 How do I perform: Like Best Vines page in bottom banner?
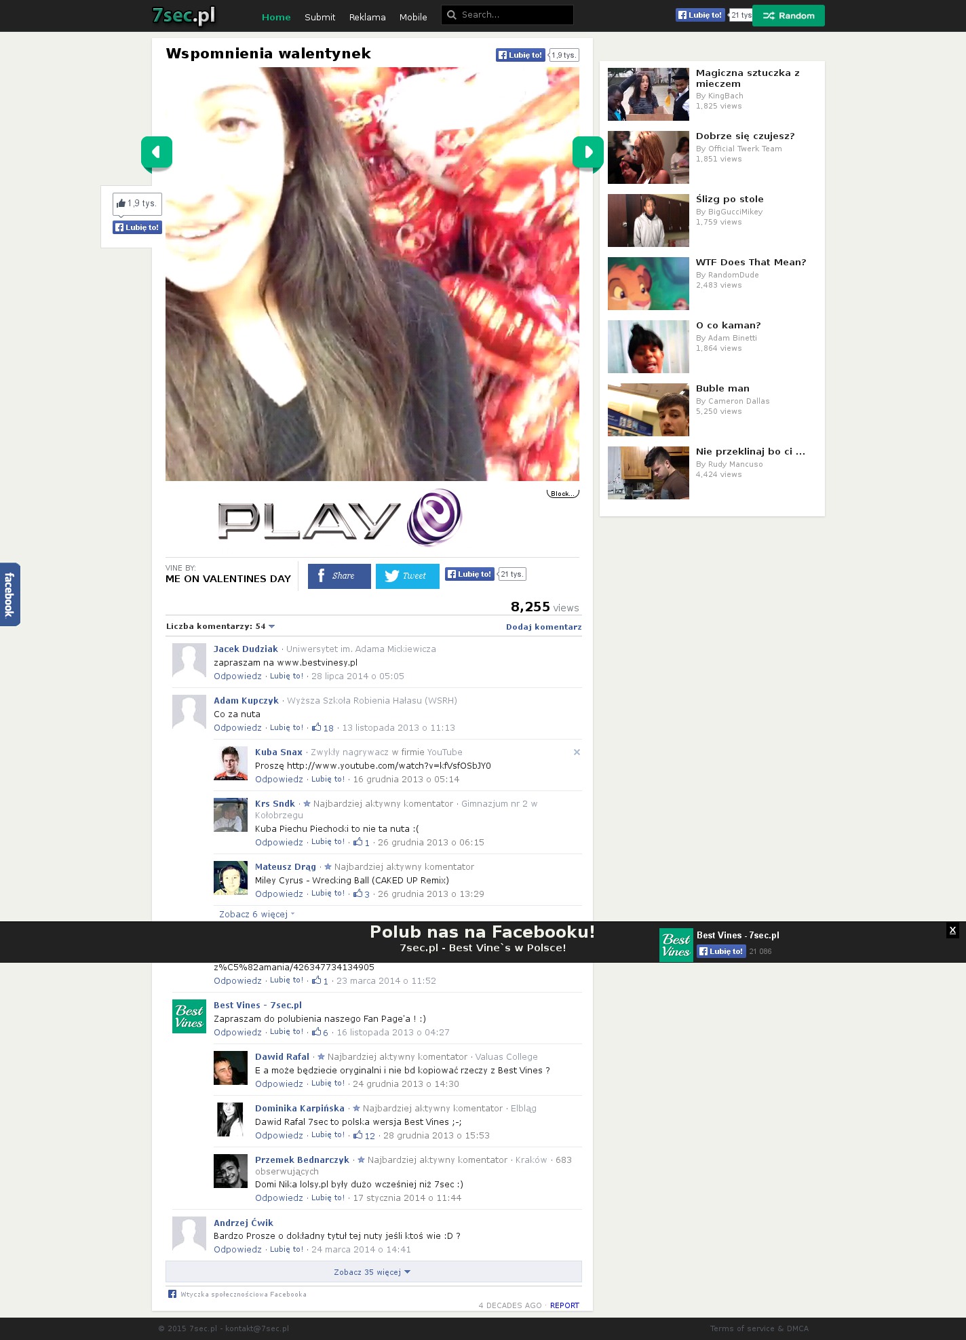click(x=721, y=951)
